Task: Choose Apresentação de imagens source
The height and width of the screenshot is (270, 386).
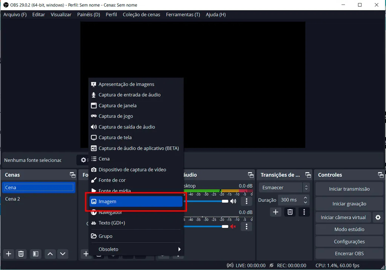Action: pos(136,84)
